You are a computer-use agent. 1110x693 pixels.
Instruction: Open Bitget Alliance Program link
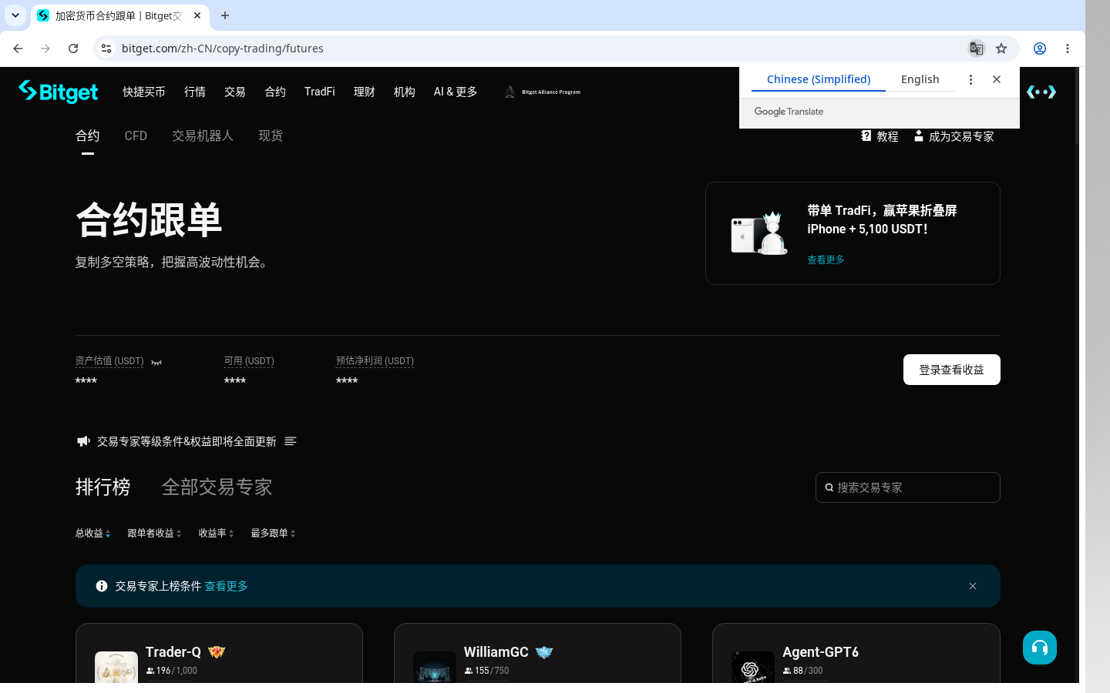[x=543, y=92]
